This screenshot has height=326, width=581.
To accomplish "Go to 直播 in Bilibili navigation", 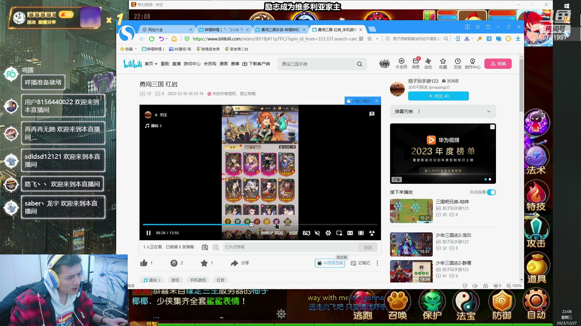I will point(176,64).
